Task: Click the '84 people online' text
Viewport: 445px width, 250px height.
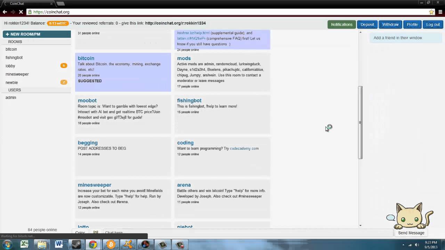Action: [x=42, y=230]
